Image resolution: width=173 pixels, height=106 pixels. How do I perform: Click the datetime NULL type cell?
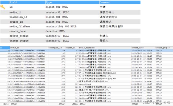[x=55, y=31]
